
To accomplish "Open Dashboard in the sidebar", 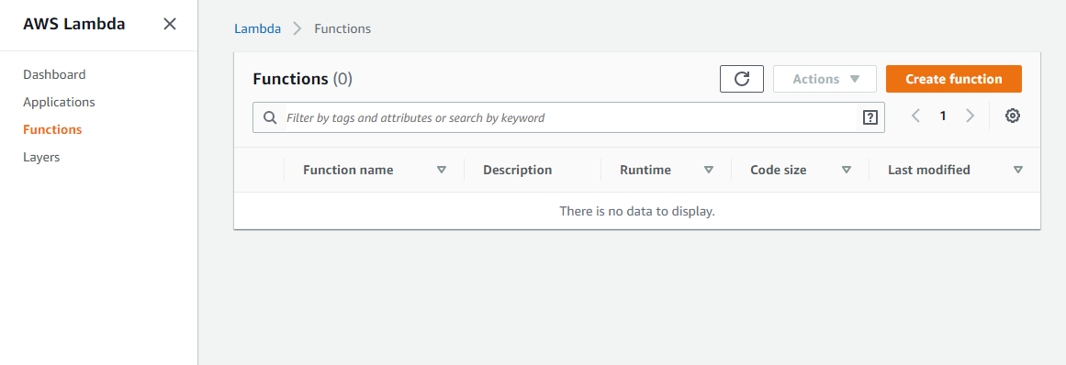I will click(x=54, y=74).
